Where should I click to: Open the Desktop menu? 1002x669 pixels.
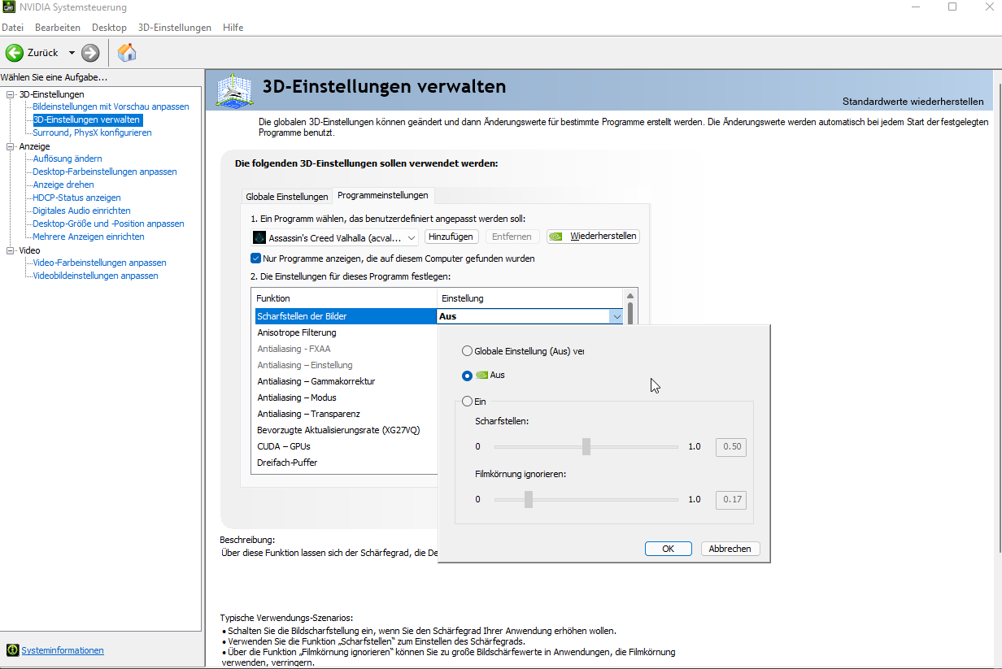pyautogui.click(x=108, y=27)
